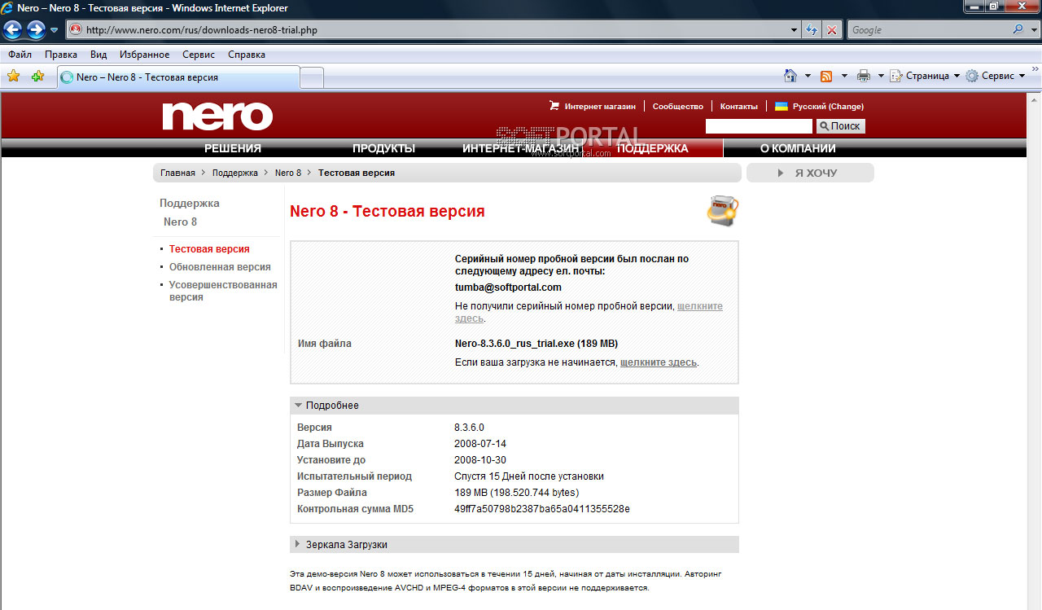
Task: Open the Сообщество header link
Action: [x=677, y=107]
